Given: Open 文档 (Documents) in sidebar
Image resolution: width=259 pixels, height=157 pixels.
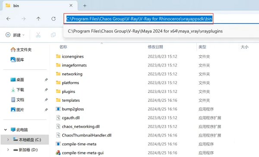Looking at the screenshot, I should [x=17, y=100].
